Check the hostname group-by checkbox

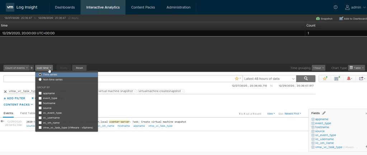point(41,103)
